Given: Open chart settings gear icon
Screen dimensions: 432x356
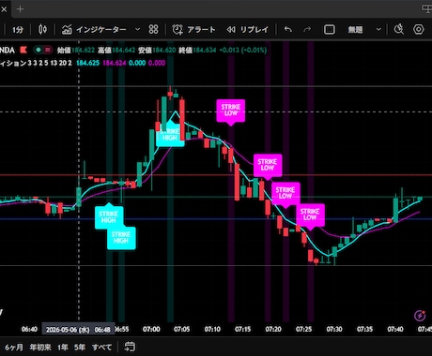Looking at the screenshot, I should pos(419,30).
